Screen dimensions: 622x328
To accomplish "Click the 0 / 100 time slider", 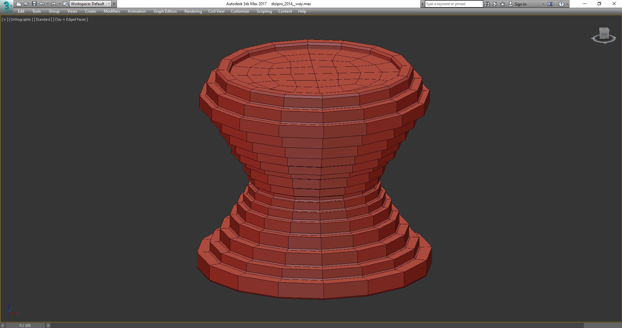I will pos(25,325).
